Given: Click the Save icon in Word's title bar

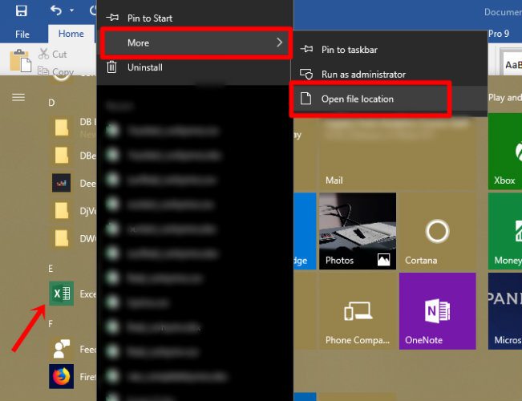Looking at the screenshot, I should pyautogui.click(x=21, y=11).
